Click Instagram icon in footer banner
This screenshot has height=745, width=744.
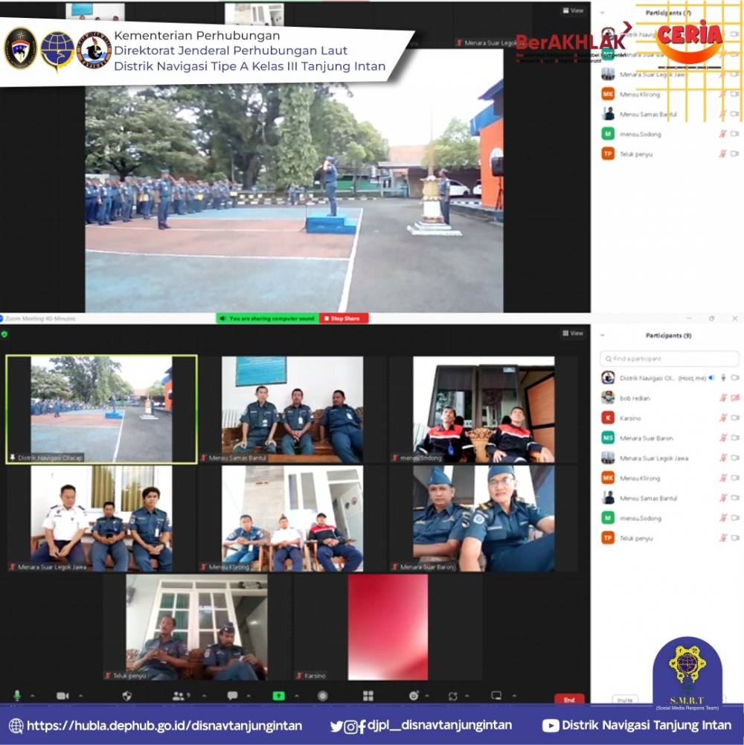[x=350, y=726]
